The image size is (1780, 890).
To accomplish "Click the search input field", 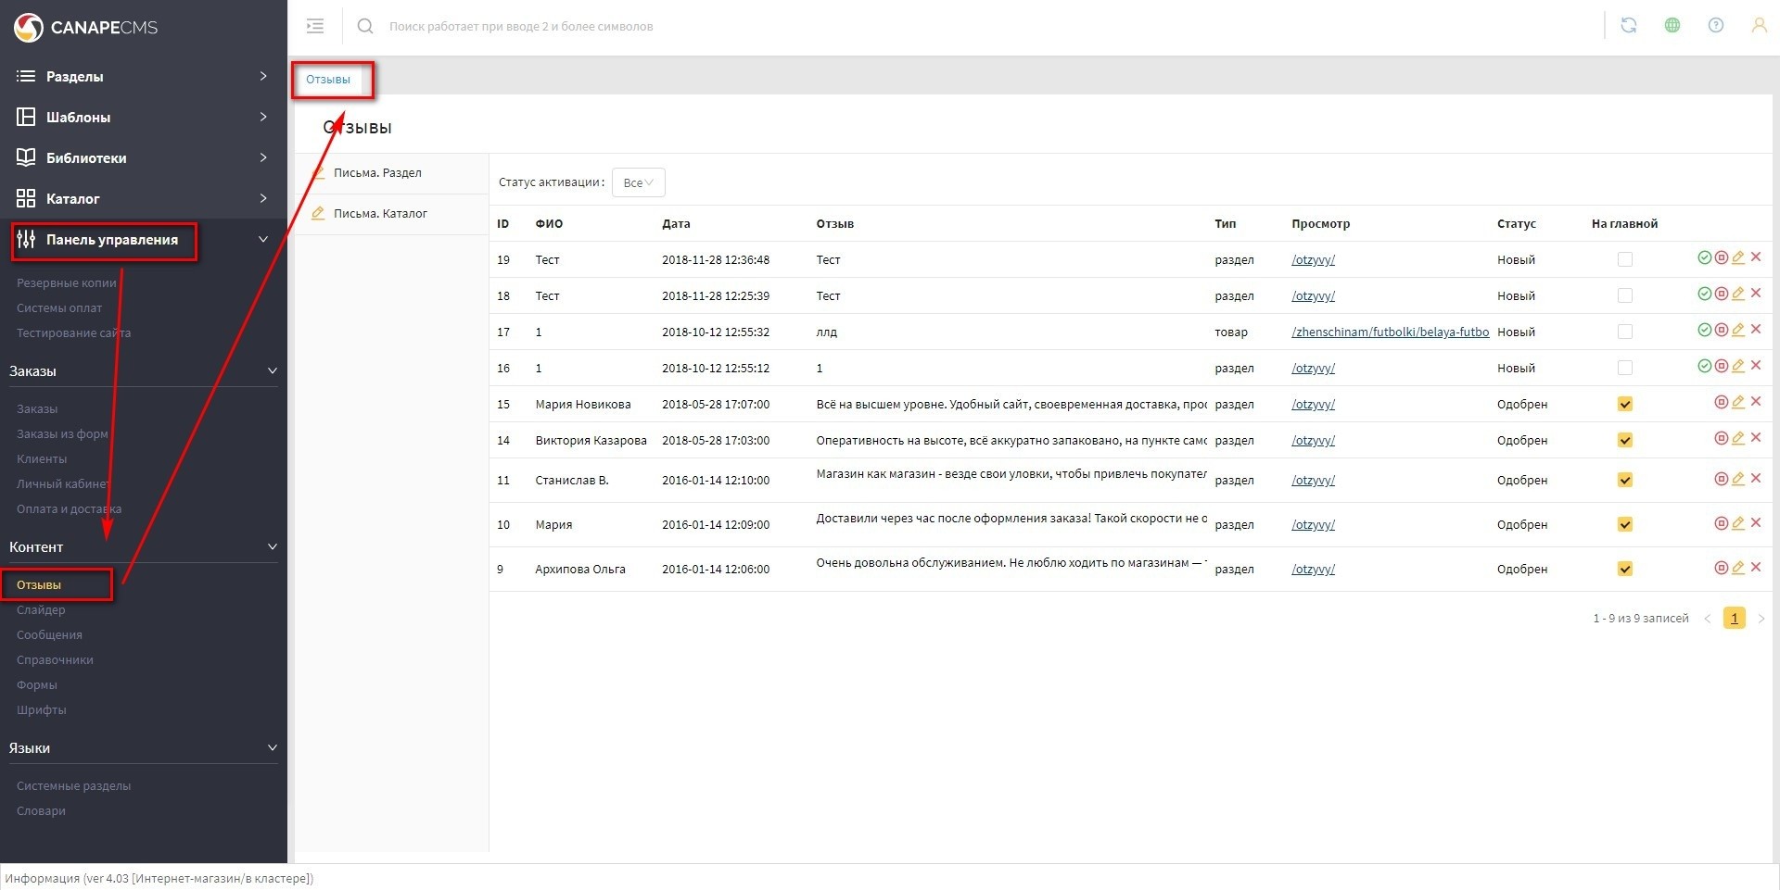I will (x=649, y=27).
